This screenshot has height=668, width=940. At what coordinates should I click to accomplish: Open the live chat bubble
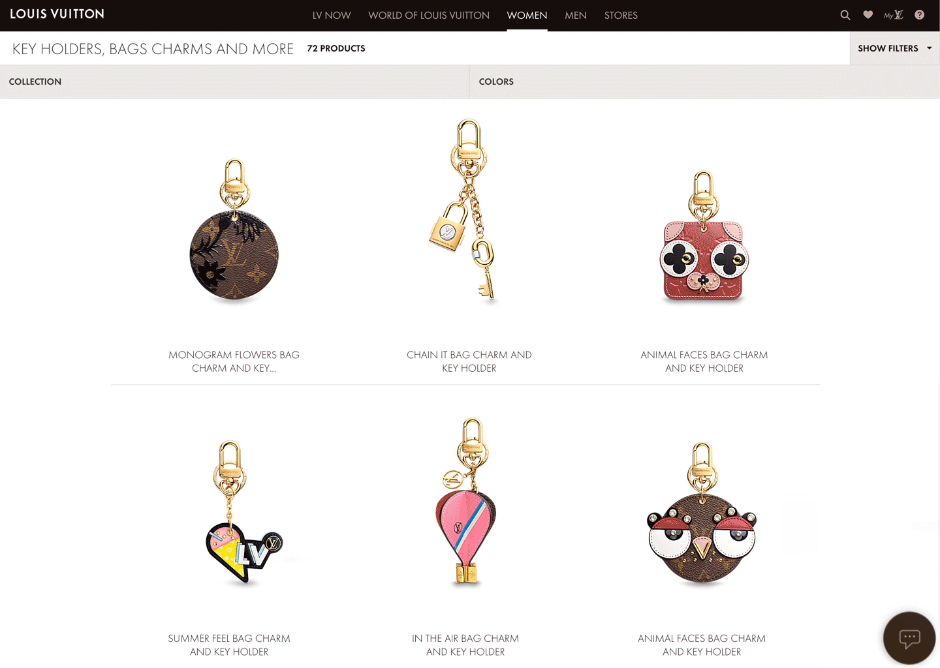pyautogui.click(x=909, y=638)
